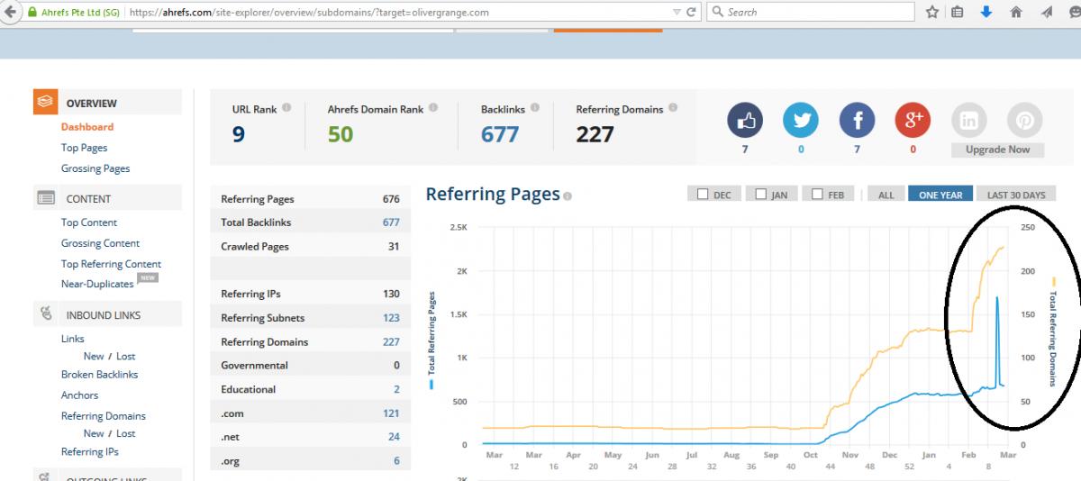Screen dimensions: 1081x481
Task: Click the Upgrade Now button
Action: tap(997, 150)
